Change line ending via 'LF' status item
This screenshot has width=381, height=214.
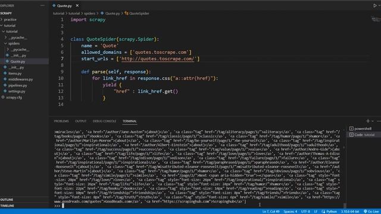pos(316,212)
